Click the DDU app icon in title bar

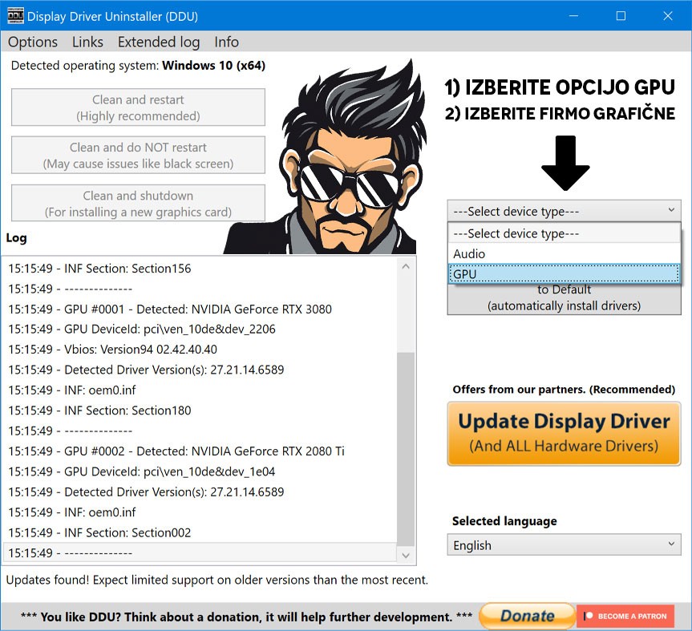tap(14, 16)
